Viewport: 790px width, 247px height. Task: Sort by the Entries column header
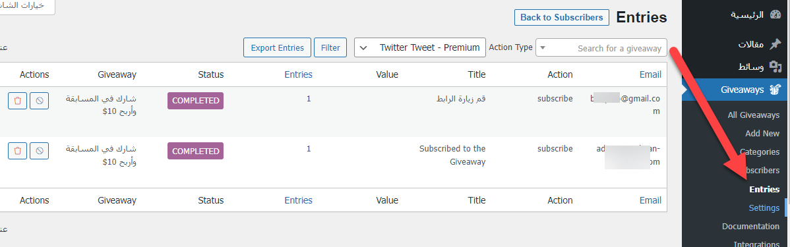pos(298,74)
